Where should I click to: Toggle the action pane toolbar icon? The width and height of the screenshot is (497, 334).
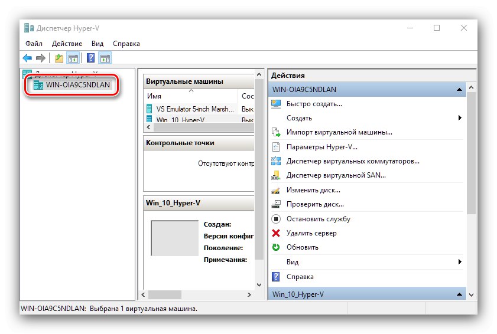tap(105, 58)
